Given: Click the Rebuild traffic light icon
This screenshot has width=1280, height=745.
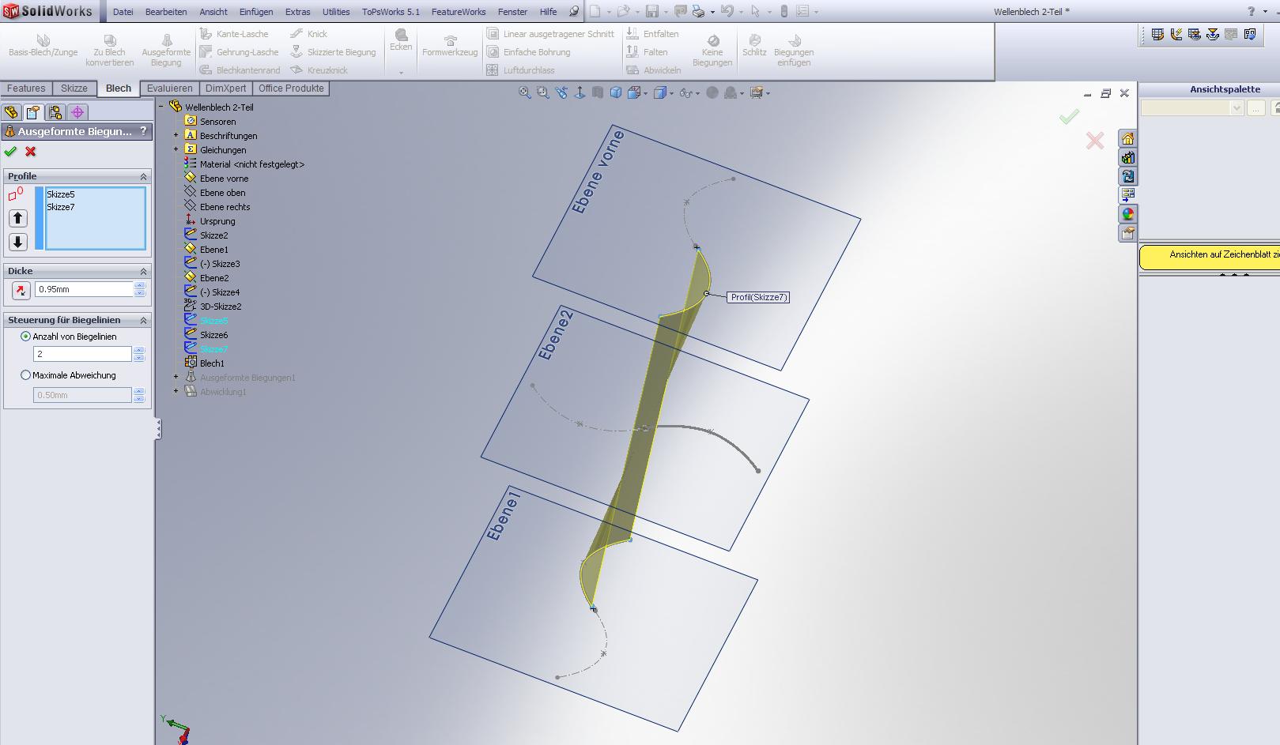Looking at the screenshot, I should click(783, 12).
